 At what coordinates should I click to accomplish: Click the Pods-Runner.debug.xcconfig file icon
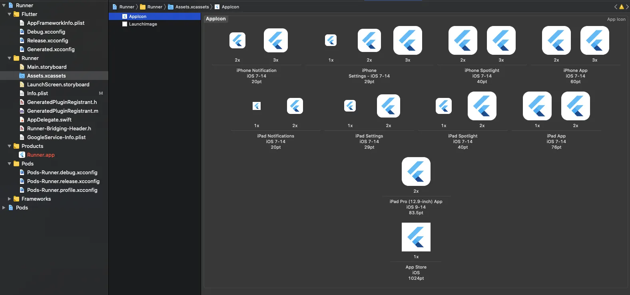pos(22,172)
